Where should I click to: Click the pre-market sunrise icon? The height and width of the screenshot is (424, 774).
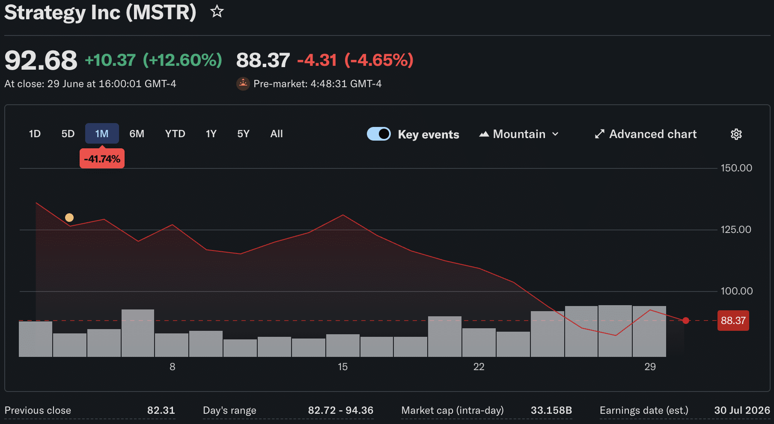coord(243,84)
